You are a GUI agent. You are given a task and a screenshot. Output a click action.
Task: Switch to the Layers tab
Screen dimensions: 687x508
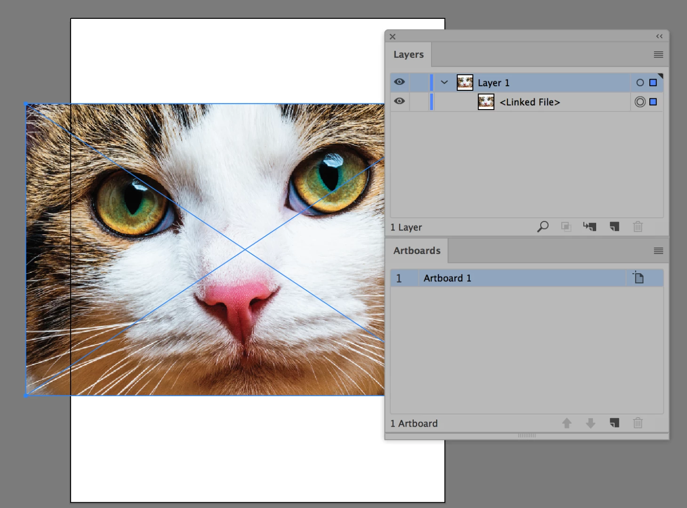[x=408, y=55]
